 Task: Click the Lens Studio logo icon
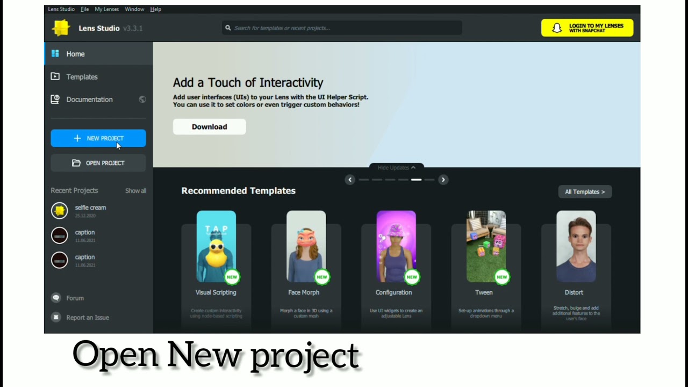[x=61, y=28]
